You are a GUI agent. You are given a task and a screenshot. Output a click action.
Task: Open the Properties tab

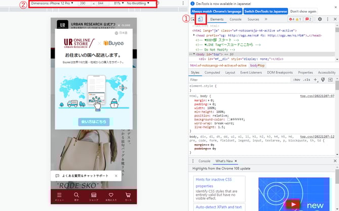pyautogui.click(x=306, y=72)
